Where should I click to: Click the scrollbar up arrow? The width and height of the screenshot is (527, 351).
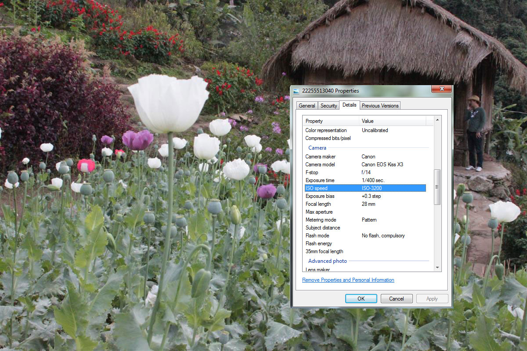click(437, 119)
